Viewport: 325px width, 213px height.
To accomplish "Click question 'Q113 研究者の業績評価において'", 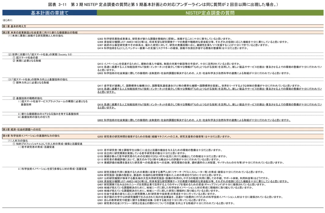I will [x=159, y=160].
